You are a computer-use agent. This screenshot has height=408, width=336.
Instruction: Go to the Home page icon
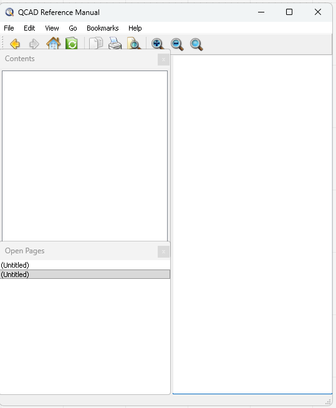pyautogui.click(x=54, y=43)
